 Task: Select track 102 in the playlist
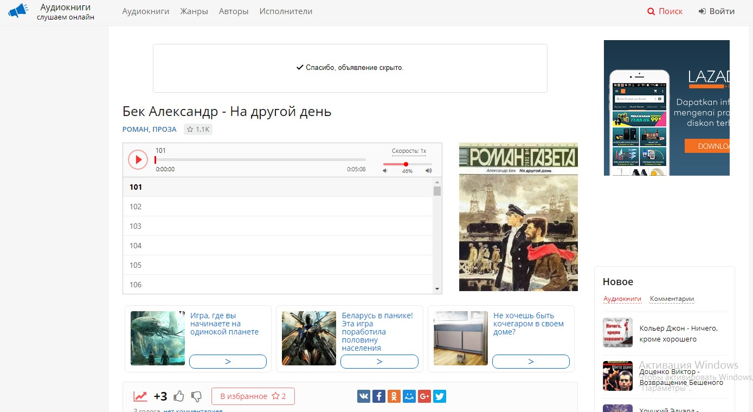click(x=278, y=207)
